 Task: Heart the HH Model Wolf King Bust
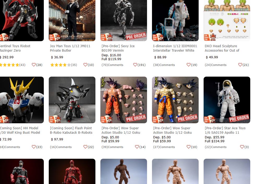click(x=34, y=147)
